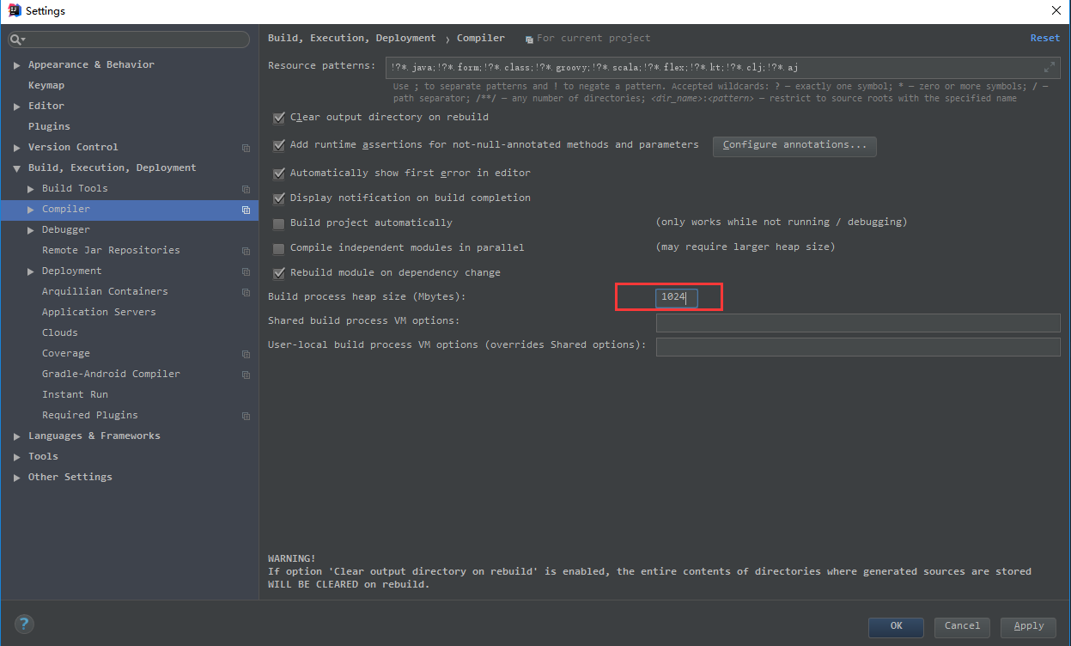This screenshot has width=1071, height=646.
Task: Click the help question mark icon
Action: tap(24, 625)
